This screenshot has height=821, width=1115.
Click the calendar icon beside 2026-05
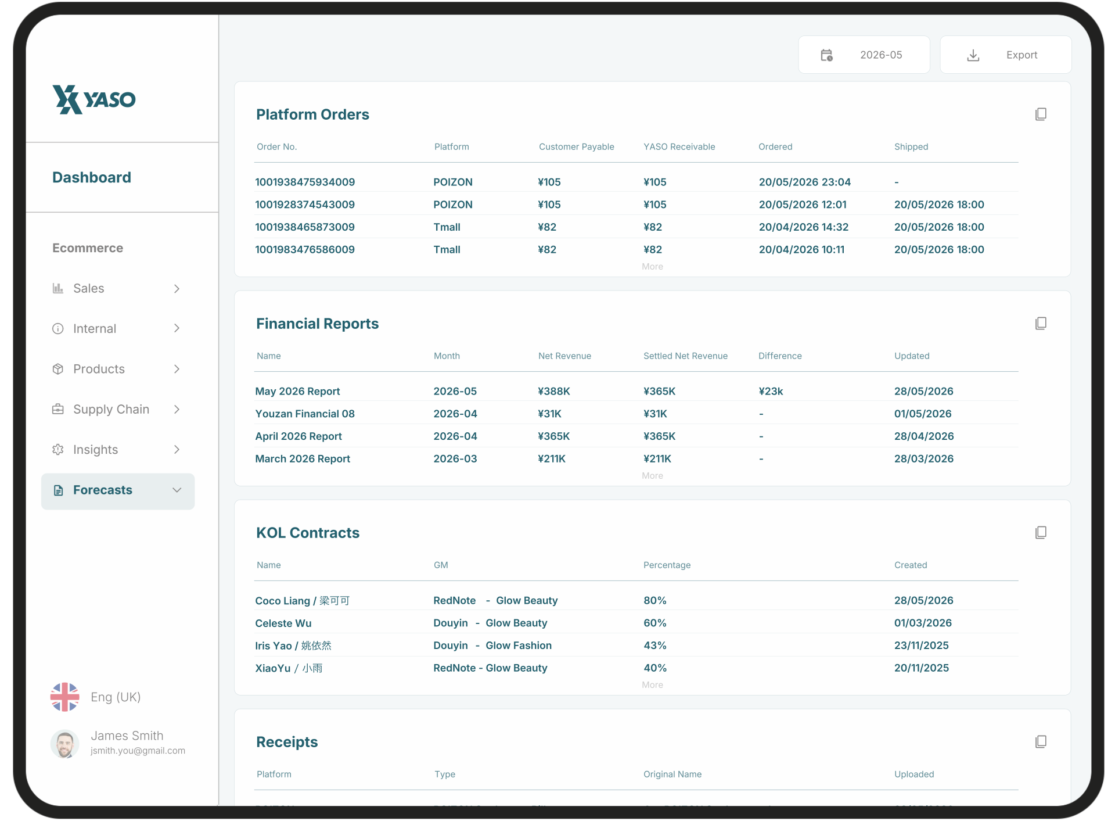tap(826, 55)
